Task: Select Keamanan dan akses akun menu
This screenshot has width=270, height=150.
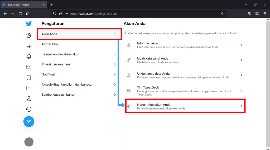Action: [60, 54]
